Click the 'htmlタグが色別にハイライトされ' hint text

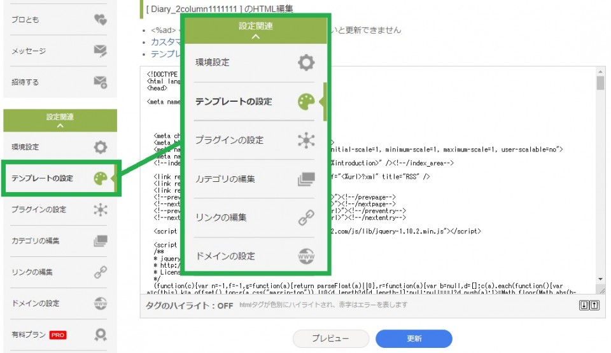tap(323, 305)
